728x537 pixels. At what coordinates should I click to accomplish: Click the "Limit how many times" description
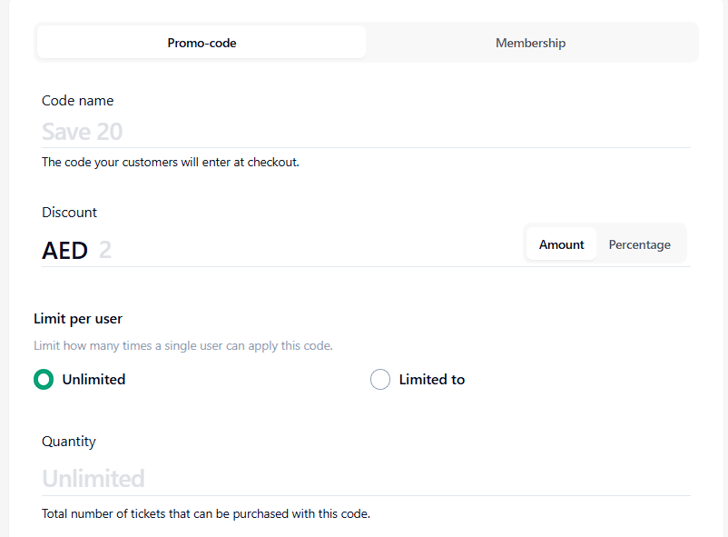coord(183,346)
